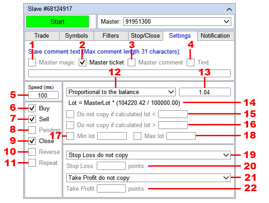Viewport: 269px width, 203px height.
Task: Collapse the Slave panel with the chevron
Action: click(229, 9)
